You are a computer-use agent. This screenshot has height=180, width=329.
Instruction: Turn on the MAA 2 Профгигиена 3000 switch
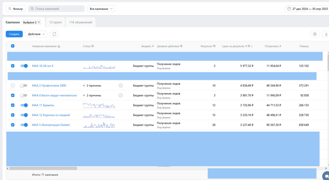[24, 86]
